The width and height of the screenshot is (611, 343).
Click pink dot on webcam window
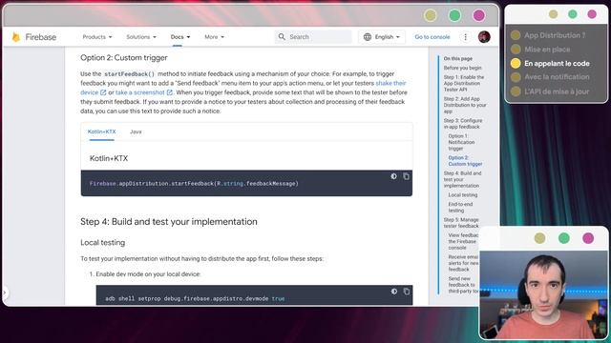(x=588, y=238)
